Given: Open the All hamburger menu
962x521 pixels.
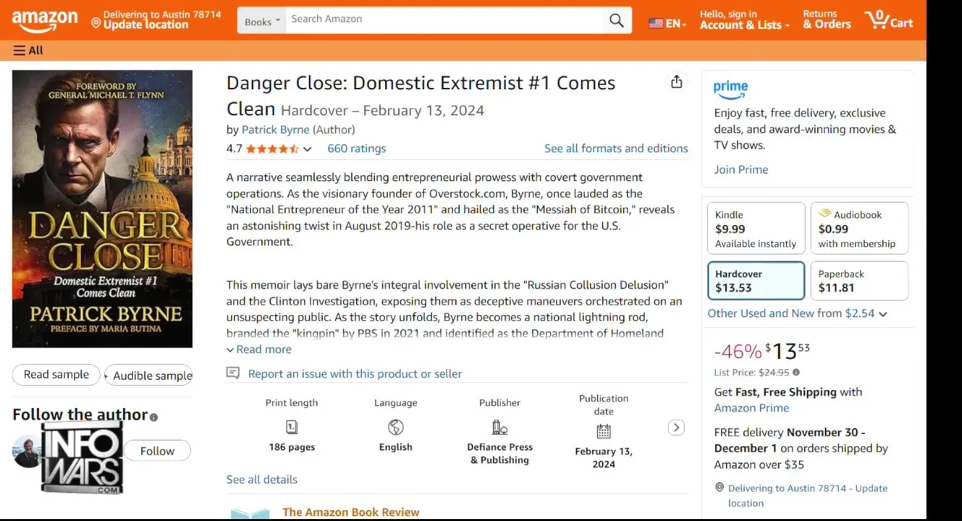Looking at the screenshot, I should point(28,51).
